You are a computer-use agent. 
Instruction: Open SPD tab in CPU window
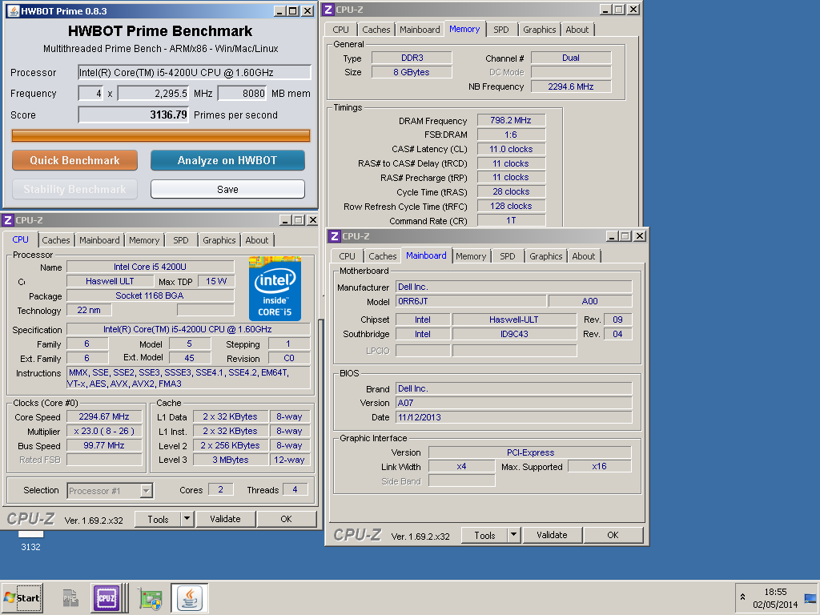(x=181, y=240)
